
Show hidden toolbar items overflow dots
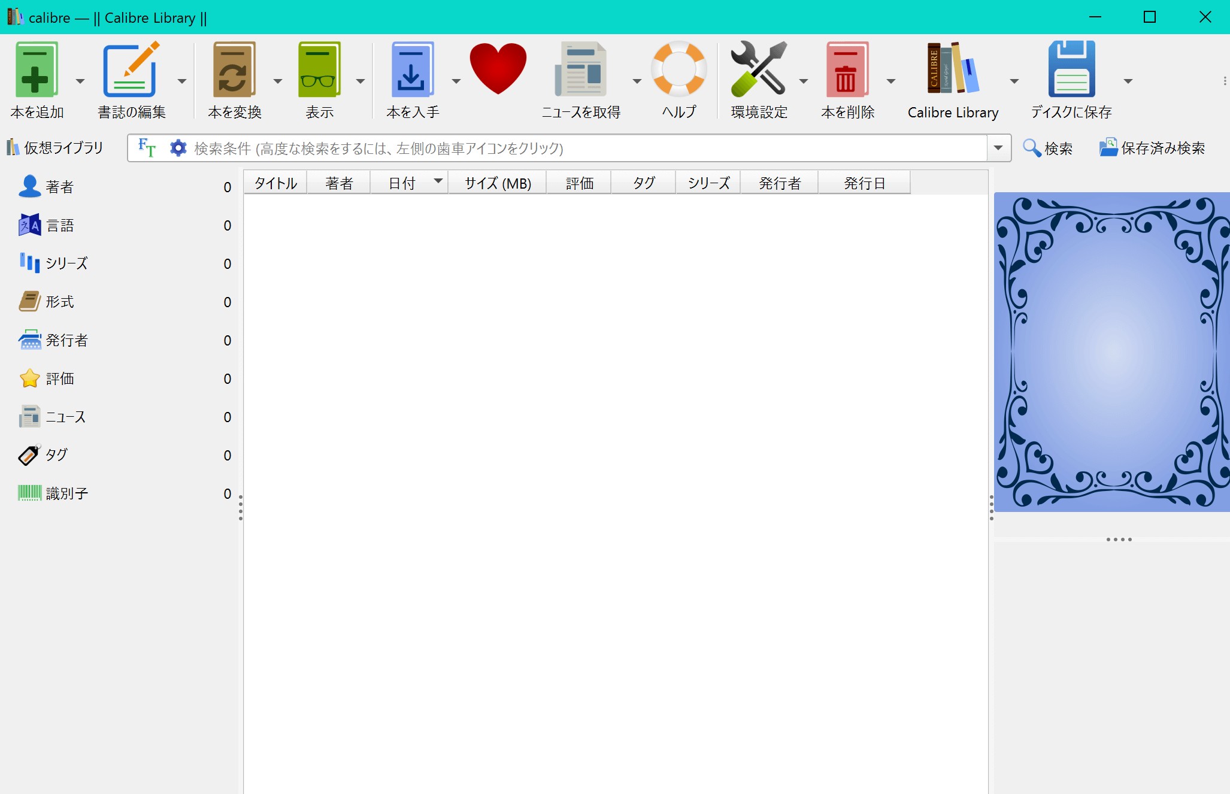tap(1225, 81)
